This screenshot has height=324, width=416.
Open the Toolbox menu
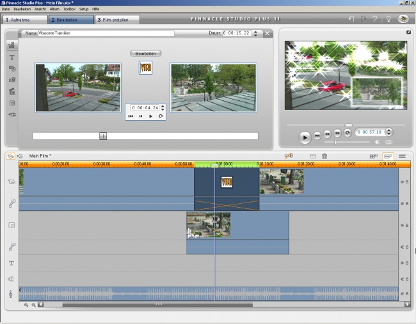(x=69, y=9)
